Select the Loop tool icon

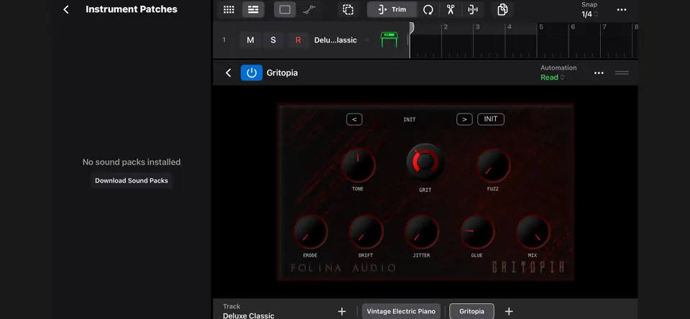coord(428,9)
